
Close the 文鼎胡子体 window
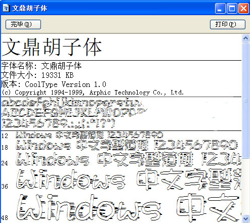tap(243, 8)
